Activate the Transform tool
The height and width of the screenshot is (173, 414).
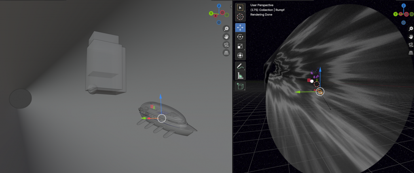tap(240, 55)
